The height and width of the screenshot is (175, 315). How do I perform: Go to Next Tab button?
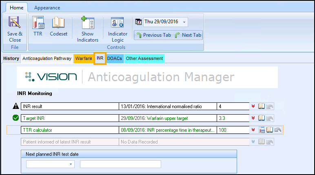(x=188, y=35)
